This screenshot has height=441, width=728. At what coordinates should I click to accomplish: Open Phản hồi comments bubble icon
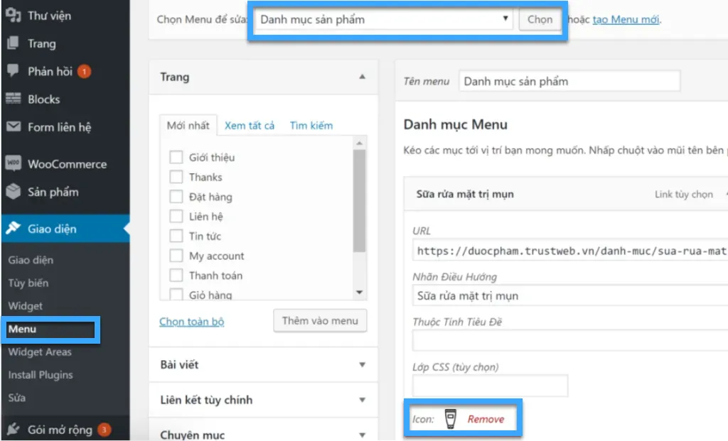point(13,71)
